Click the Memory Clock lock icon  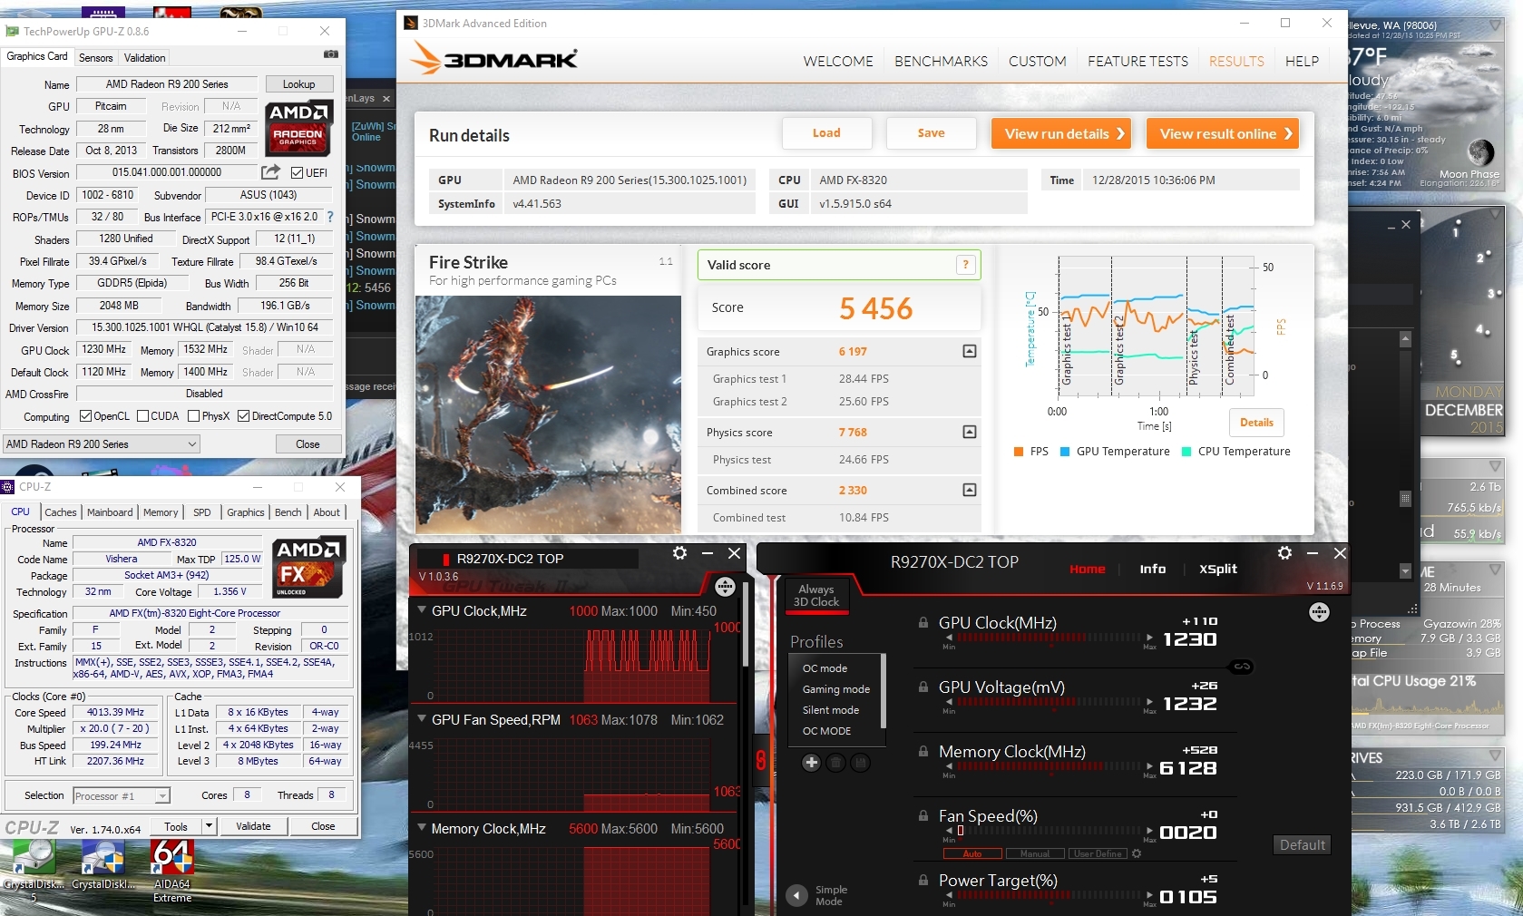point(923,752)
